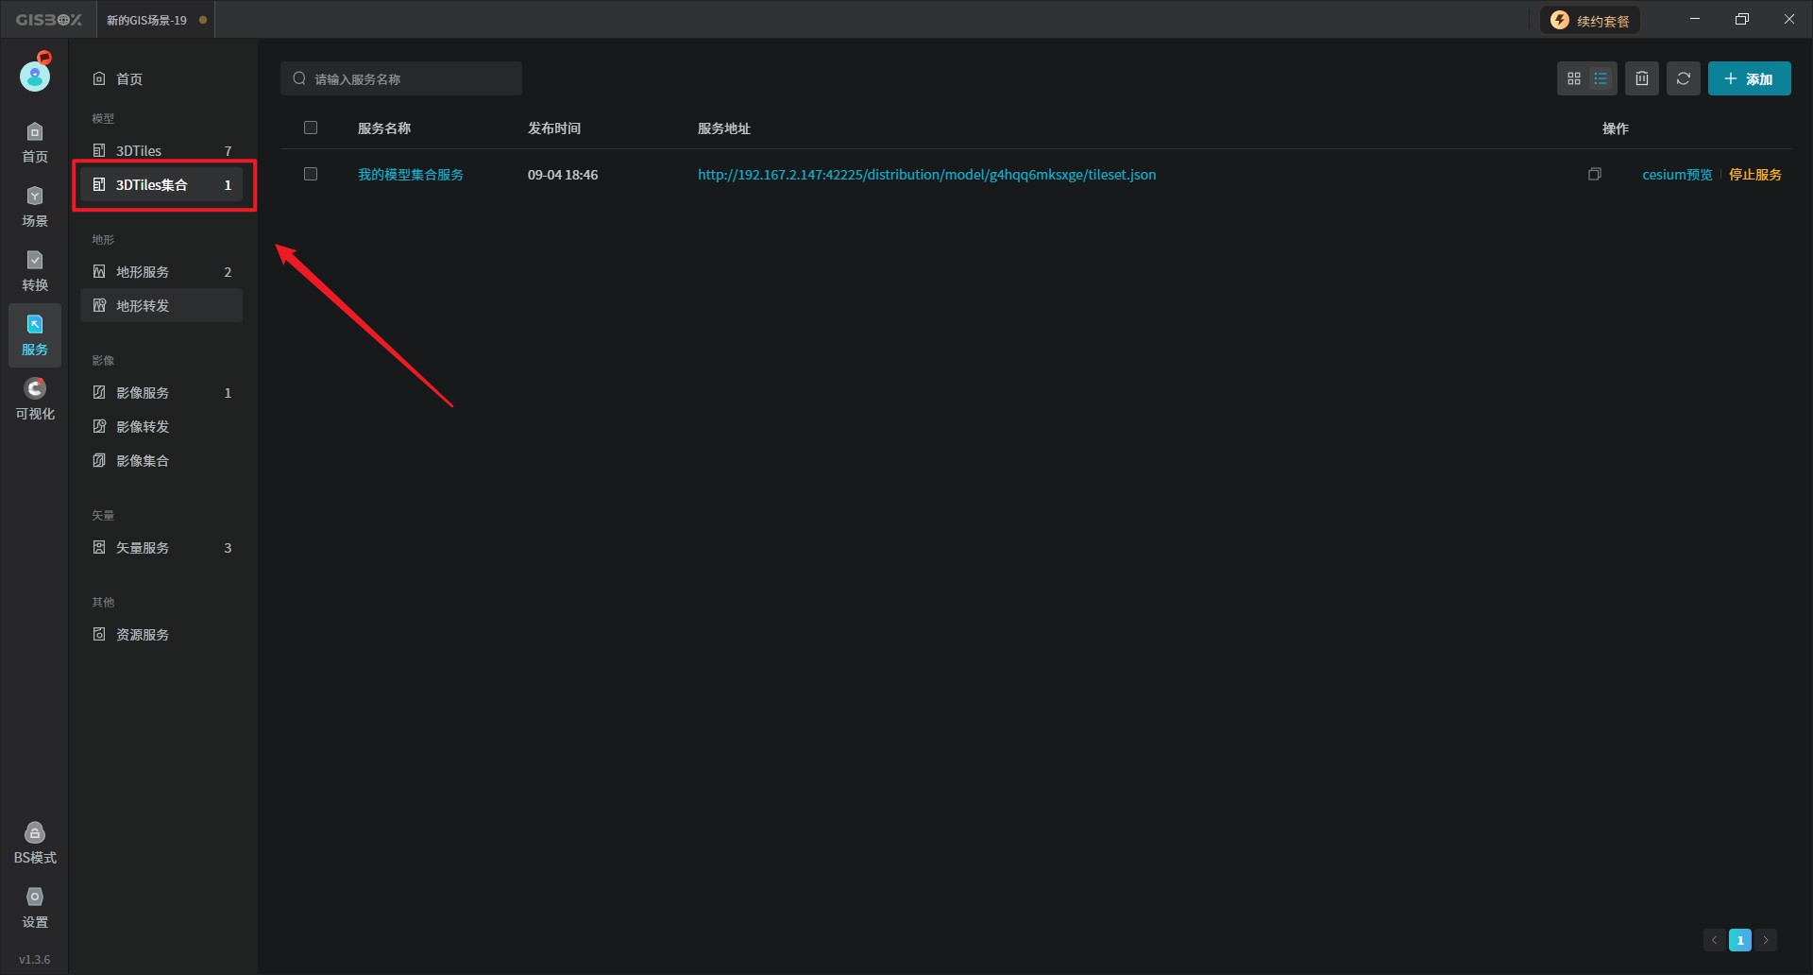The image size is (1813, 975).
Task: Go to previous page arrow
Action: coord(1714,940)
